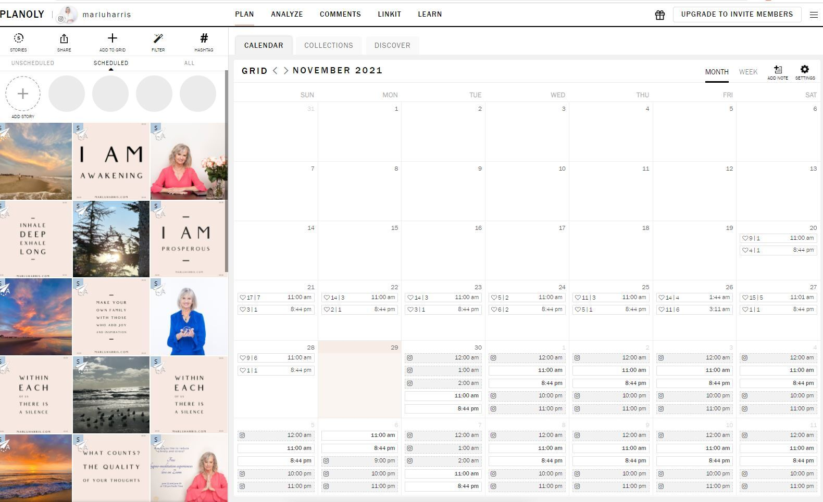
Task: Open November 30 2:00 am scheduled post
Action: (443, 383)
